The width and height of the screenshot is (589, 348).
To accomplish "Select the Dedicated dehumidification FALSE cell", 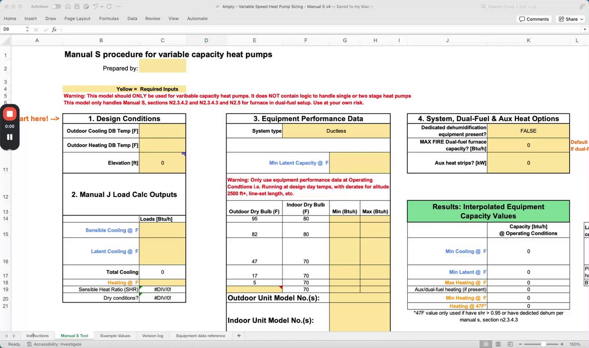I will (528, 131).
